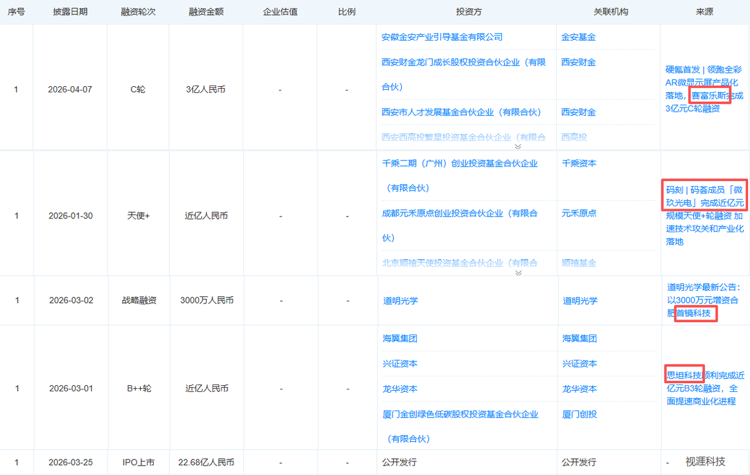This screenshot has width=750, height=475.
Task: Open 安徽金安产业引导基金有限公司 investor link
Action: (x=442, y=37)
